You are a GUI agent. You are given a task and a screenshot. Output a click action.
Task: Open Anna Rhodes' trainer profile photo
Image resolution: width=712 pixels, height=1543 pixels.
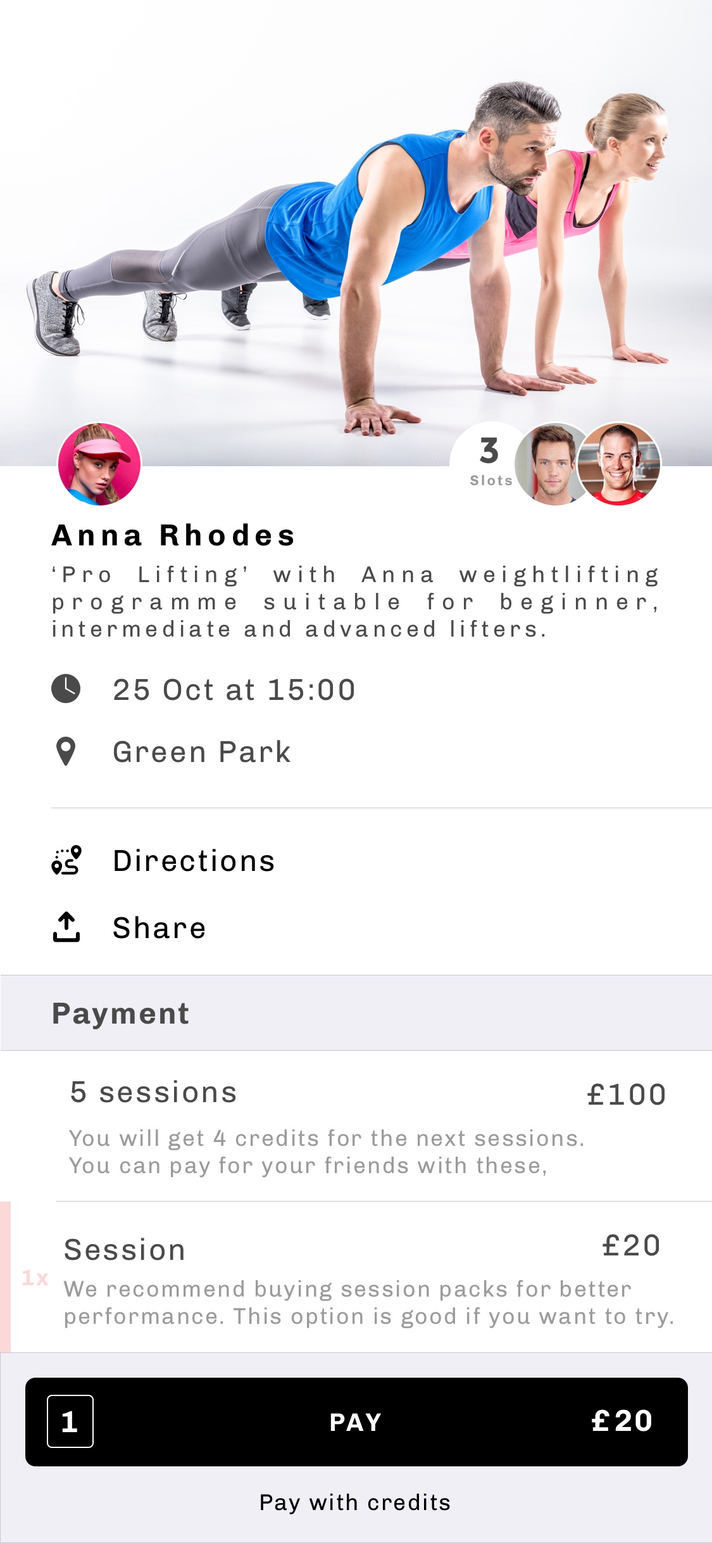tap(99, 464)
